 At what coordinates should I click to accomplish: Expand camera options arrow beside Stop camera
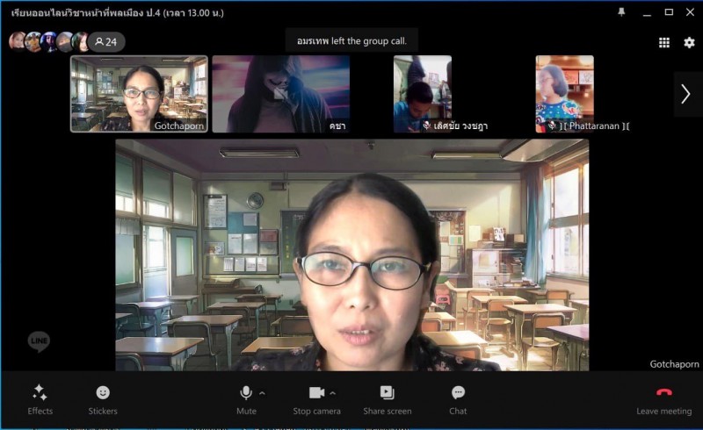tap(332, 392)
